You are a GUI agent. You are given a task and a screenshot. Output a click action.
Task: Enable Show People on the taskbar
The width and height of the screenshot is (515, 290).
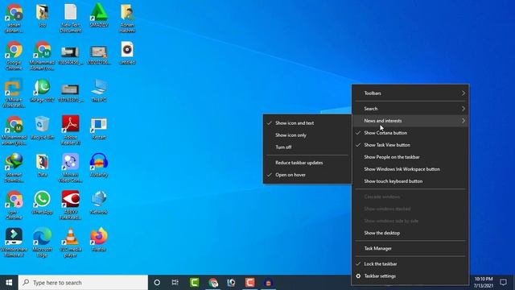pyautogui.click(x=410, y=157)
